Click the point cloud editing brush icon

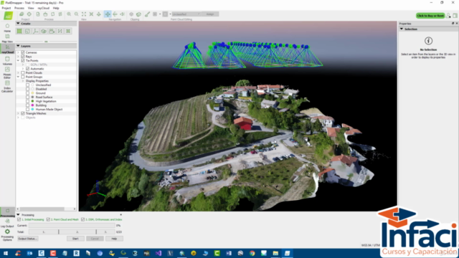click(x=147, y=14)
